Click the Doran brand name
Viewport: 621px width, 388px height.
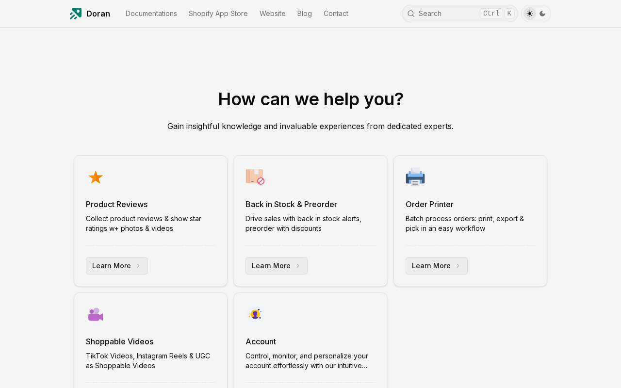click(x=98, y=14)
